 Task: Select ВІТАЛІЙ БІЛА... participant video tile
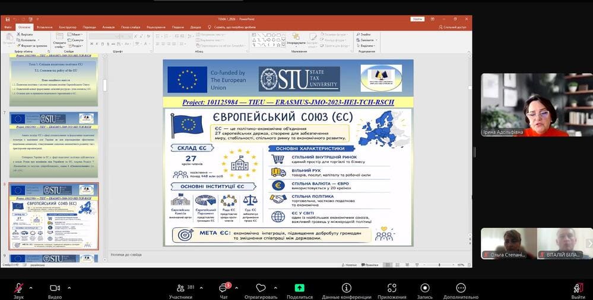(x=565, y=243)
